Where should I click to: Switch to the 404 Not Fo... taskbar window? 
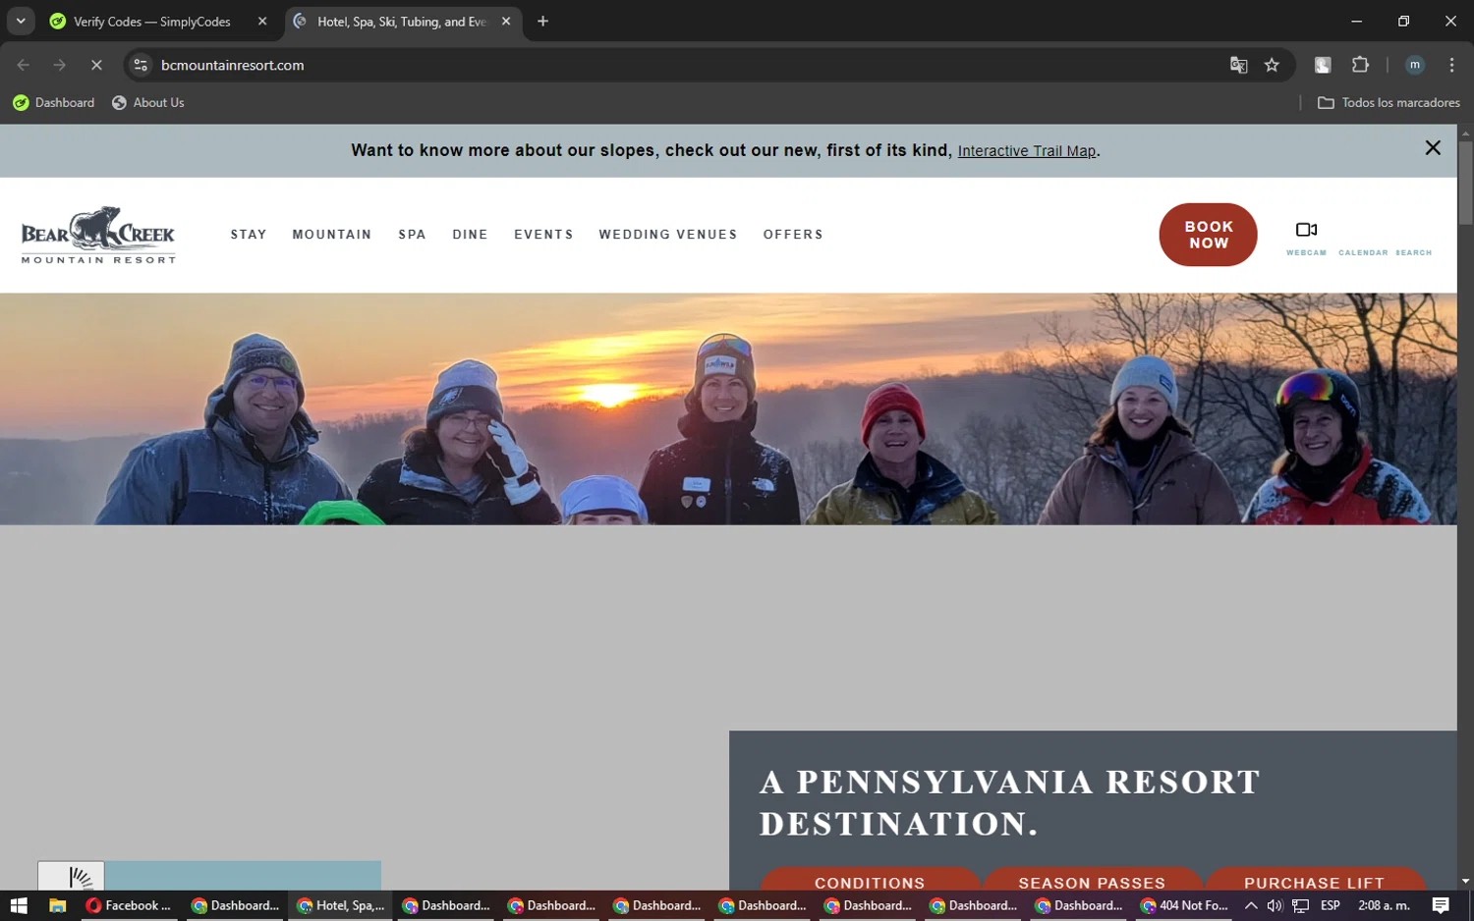point(1184,905)
